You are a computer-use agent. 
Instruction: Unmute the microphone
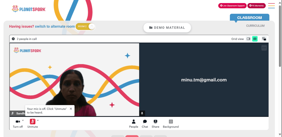click(x=32, y=124)
